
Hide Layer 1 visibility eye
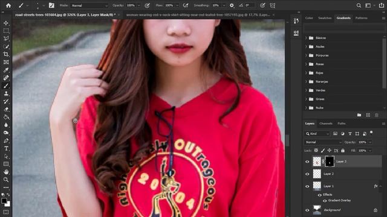(x=307, y=186)
